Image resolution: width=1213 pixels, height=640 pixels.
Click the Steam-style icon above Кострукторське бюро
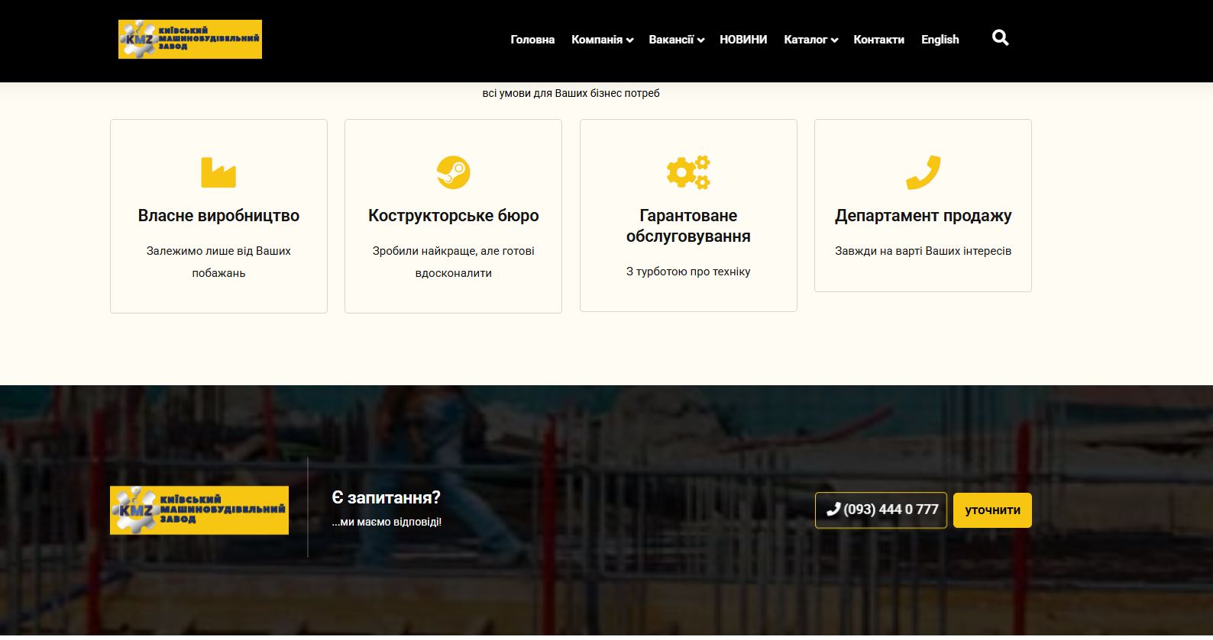click(453, 172)
